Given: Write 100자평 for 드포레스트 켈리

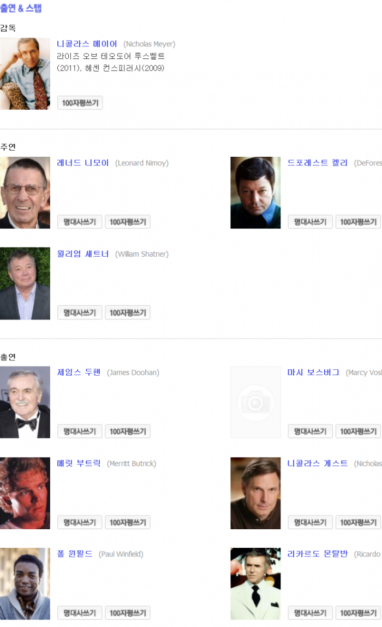Looking at the screenshot, I should click(358, 222).
